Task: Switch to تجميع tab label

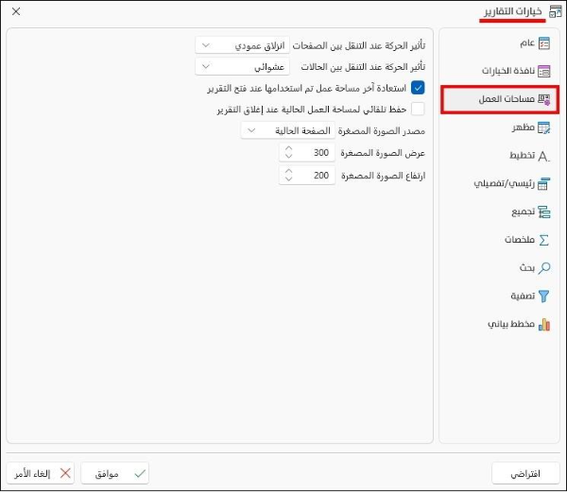Action: [x=523, y=212]
